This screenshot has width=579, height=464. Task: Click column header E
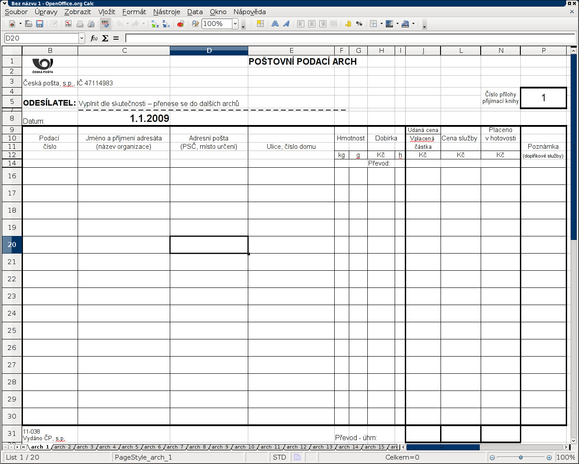point(291,51)
